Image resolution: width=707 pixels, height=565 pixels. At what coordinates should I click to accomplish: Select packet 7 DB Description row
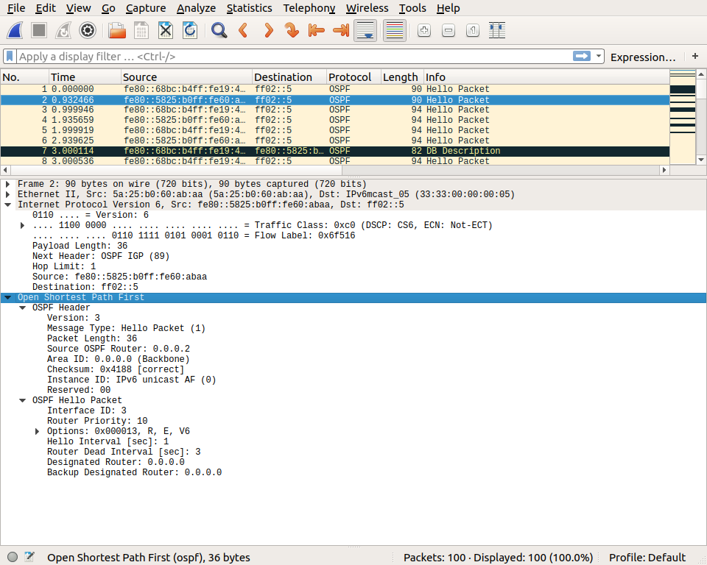pyautogui.click(x=335, y=151)
